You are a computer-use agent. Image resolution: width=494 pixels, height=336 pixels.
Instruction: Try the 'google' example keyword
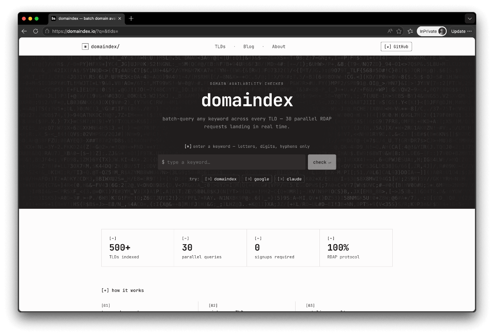(x=257, y=179)
